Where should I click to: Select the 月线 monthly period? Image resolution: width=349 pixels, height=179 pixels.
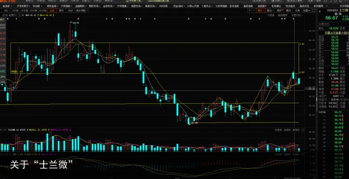70,11
